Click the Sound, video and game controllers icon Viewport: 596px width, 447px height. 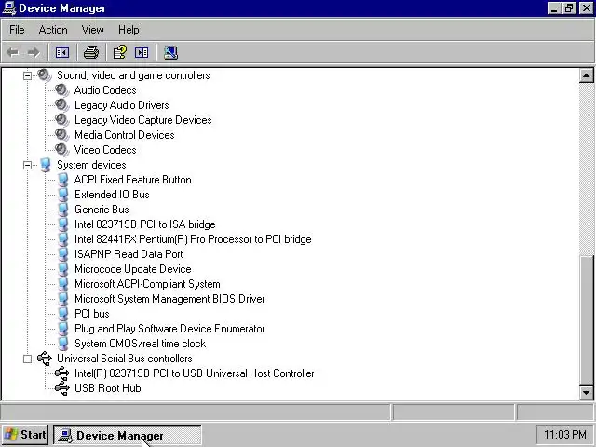45,75
